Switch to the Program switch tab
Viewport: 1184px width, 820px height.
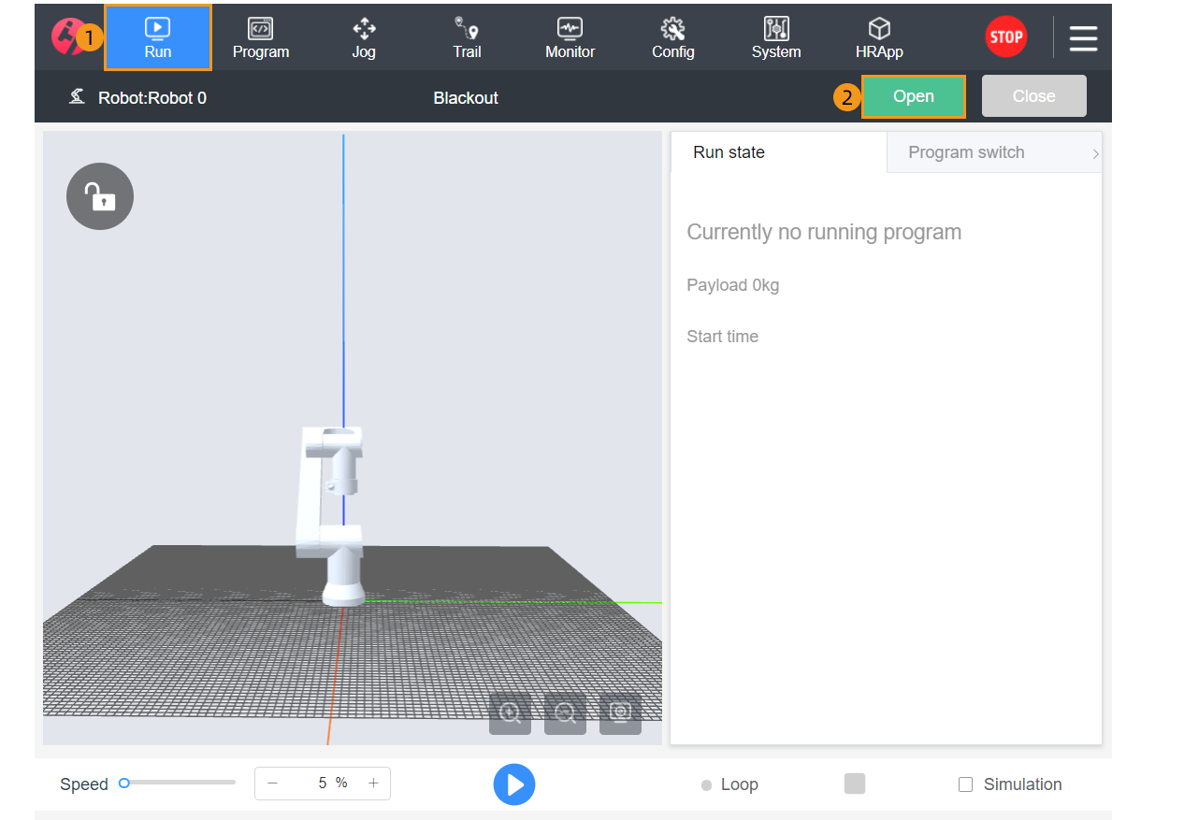(x=966, y=152)
